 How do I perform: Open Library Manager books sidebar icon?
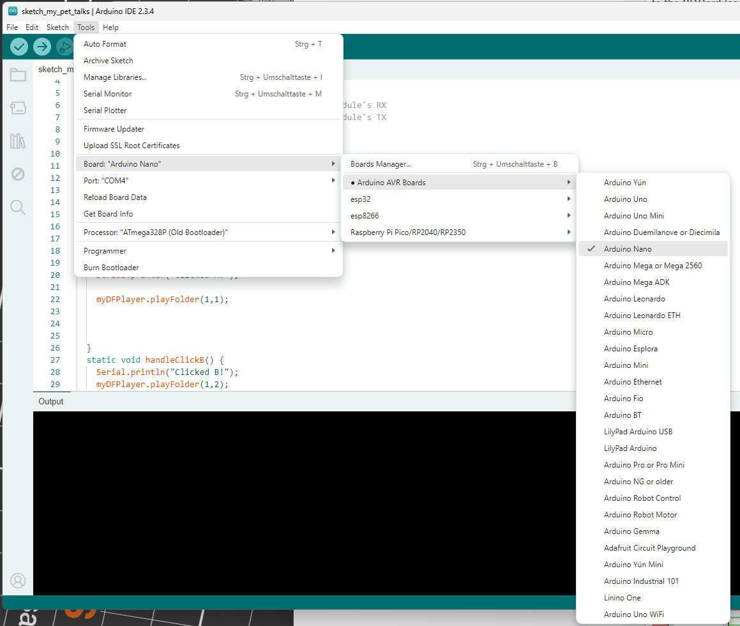(x=18, y=141)
